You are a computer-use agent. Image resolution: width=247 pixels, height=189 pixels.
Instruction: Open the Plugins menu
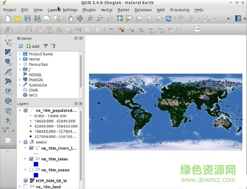tap(89, 10)
